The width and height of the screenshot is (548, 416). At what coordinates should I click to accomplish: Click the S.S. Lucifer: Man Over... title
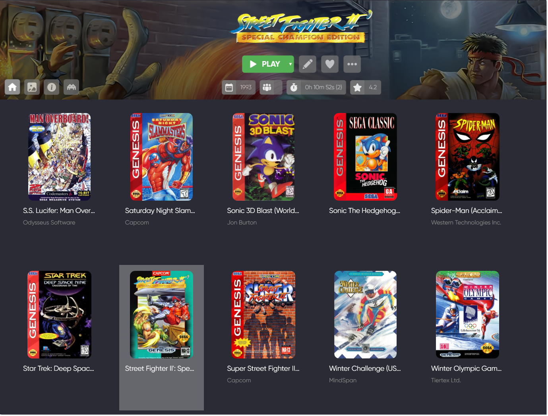tap(59, 211)
